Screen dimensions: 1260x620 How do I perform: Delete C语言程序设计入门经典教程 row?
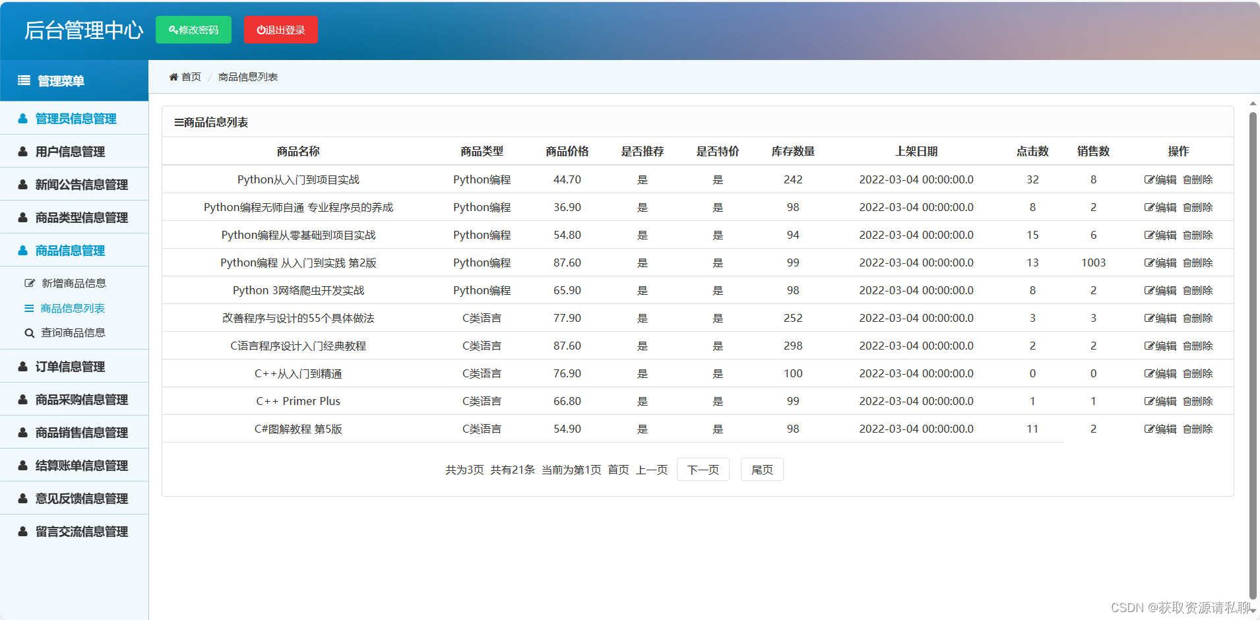click(x=1198, y=346)
